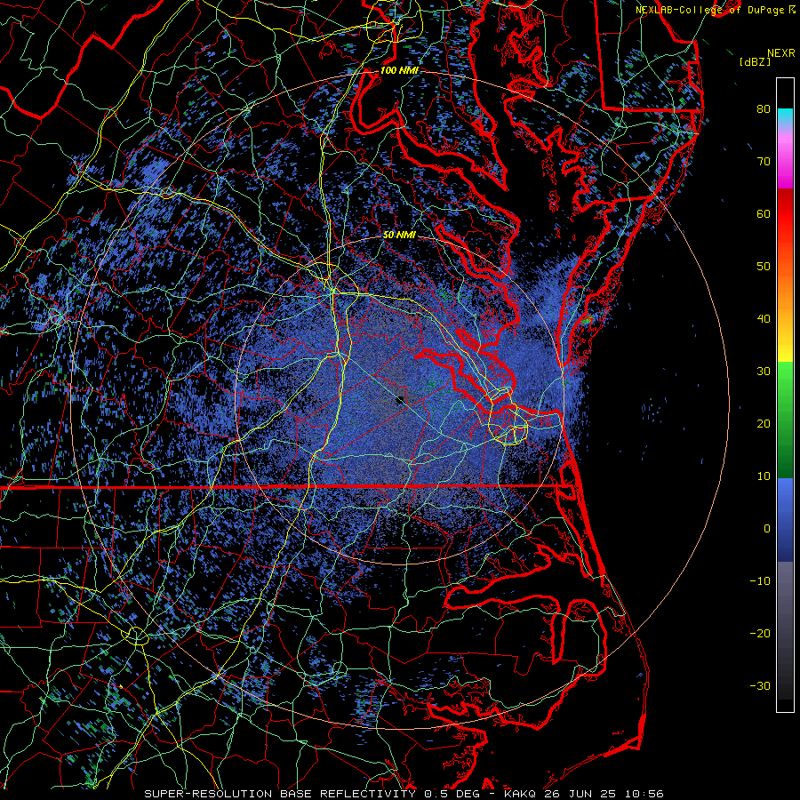Click the NEXLAB-College of DuPage watermark text
Viewport: 800px width, 800px height.
710,10
